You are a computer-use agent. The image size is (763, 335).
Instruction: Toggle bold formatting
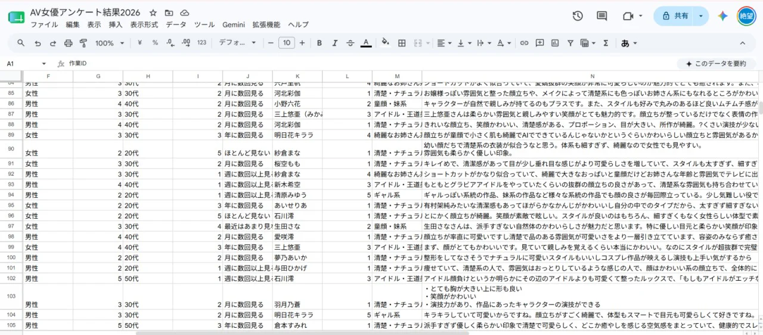click(320, 43)
